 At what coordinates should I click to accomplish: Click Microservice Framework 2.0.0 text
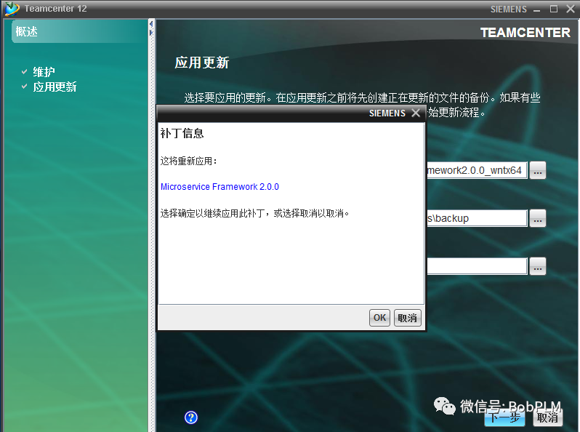[x=219, y=187]
